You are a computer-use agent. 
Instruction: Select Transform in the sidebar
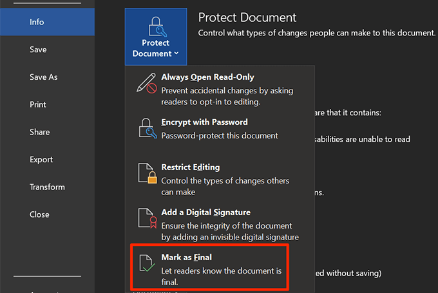tap(47, 187)
